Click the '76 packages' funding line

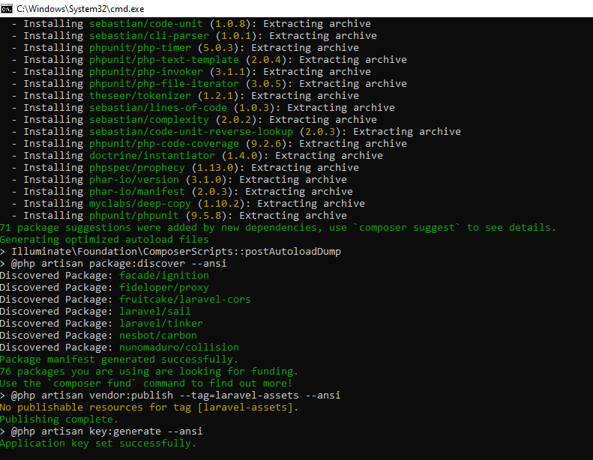pyautogui.click(x=149, y=372)
